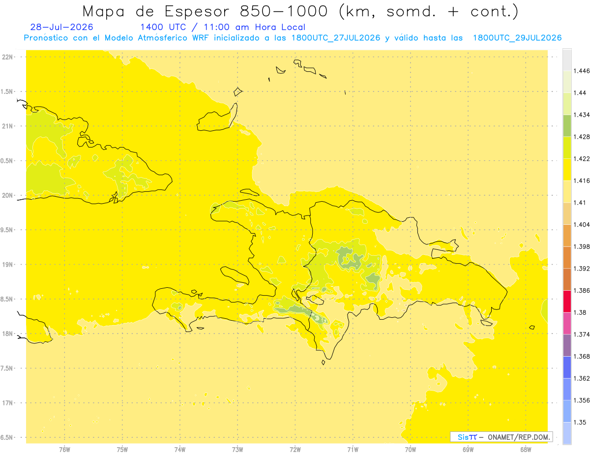Click the legend value '1.434'
The height and width of the screenshot is (456, 590).
583,115
